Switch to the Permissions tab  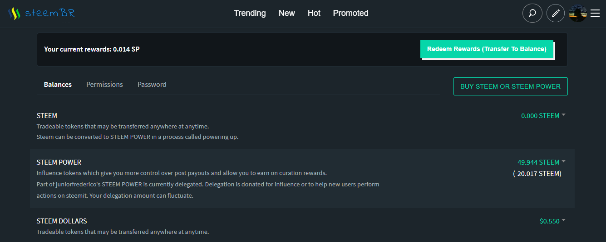[104, 85]
